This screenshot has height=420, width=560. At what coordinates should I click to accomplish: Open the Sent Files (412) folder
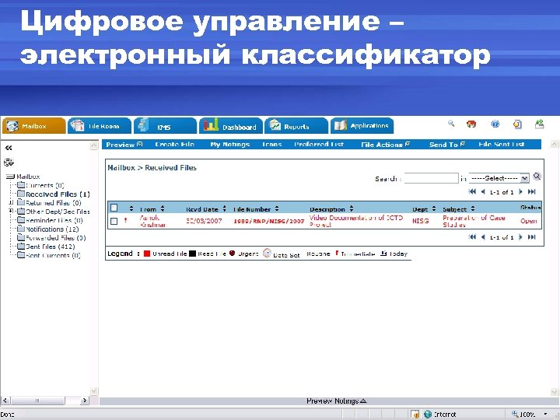(46, 247)
